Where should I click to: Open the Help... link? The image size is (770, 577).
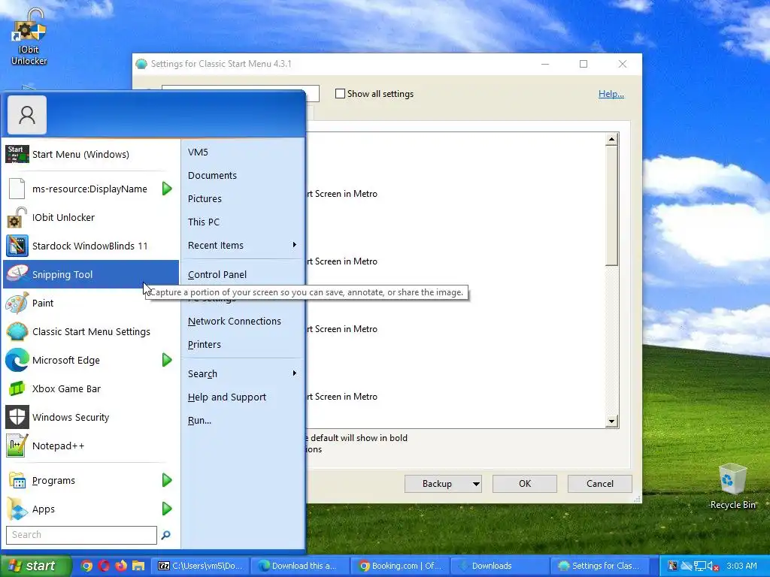611,94
